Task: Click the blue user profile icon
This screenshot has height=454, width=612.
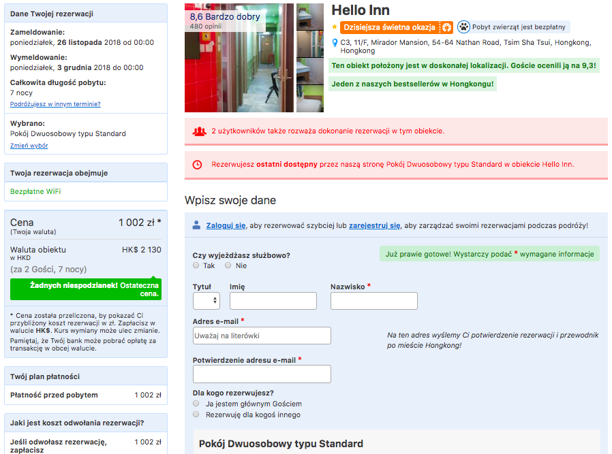Action: [197, 225]
